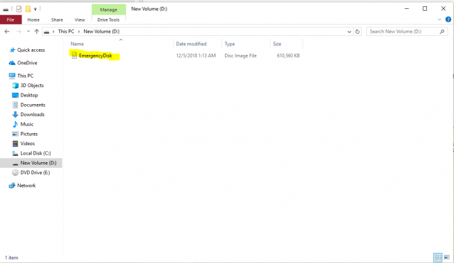Refresh the current folder view

[x=358, y=32]
